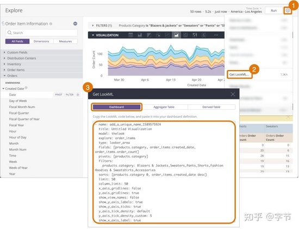Open the Time Zone dropdown
The height and width of the screenshot is (229, 299).
(254, 8)
